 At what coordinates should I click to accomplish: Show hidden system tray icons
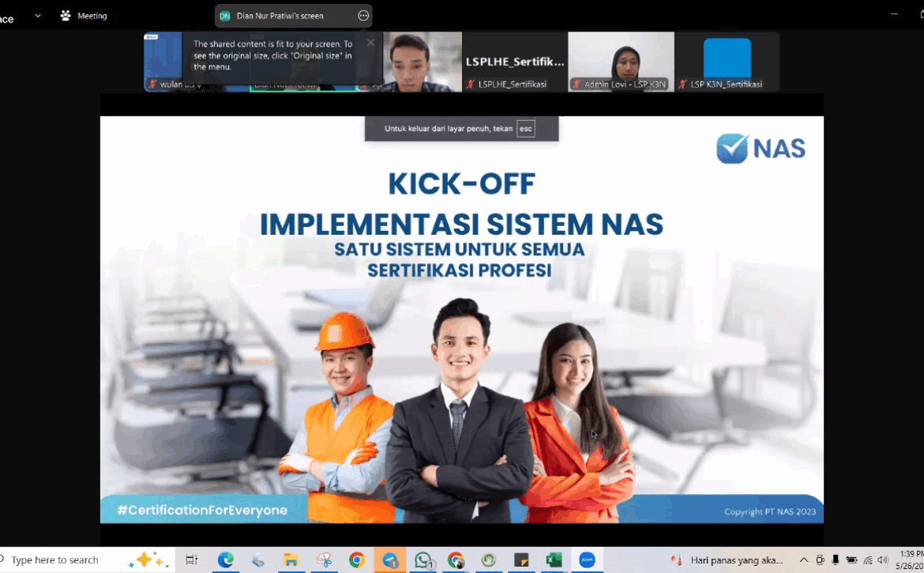point(804,560)
